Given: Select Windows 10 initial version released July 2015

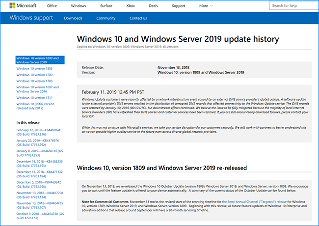Looking at the screenshot, I should [x=35, y=106].
